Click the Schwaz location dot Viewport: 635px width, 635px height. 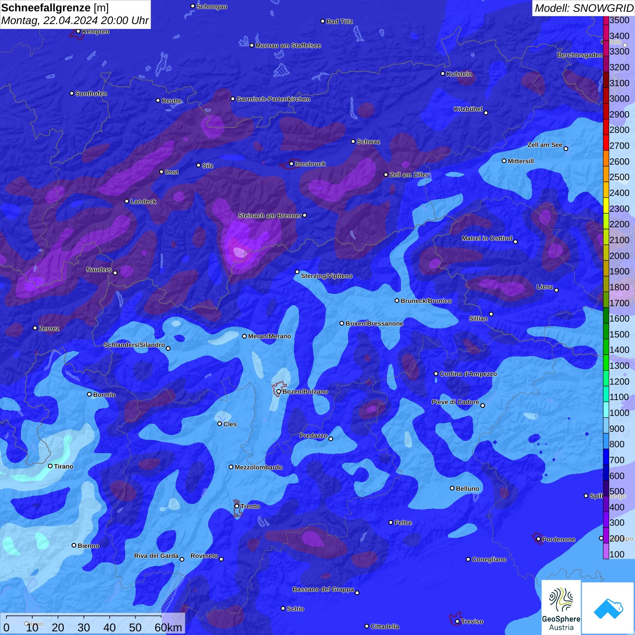(x=353, y=141)
